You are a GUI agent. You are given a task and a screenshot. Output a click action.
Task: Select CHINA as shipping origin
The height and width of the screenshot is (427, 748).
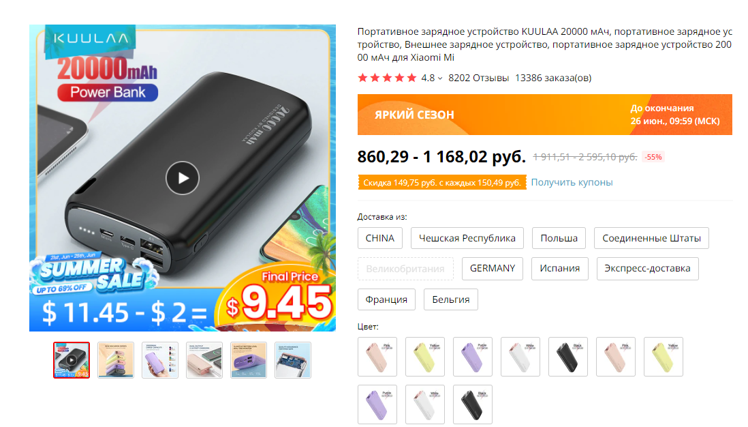379,238
